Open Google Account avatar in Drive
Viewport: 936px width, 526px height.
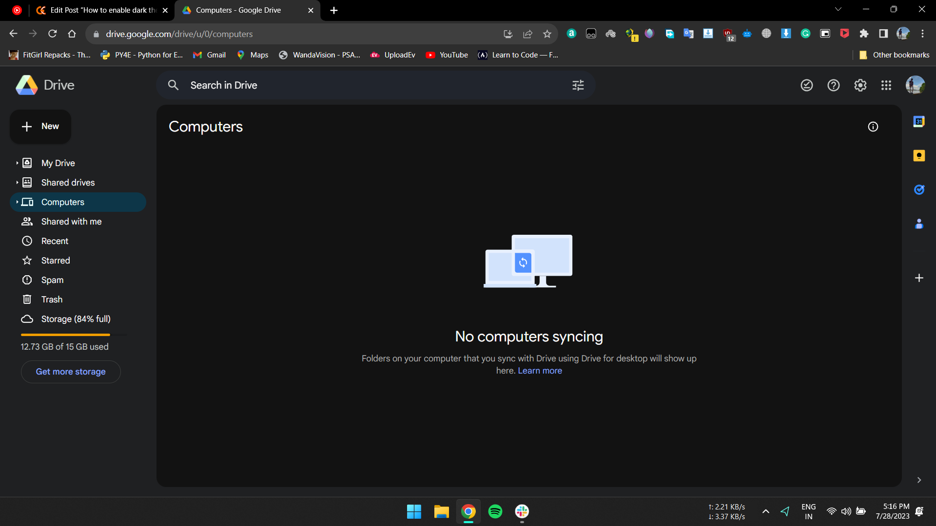click(915, 85)
